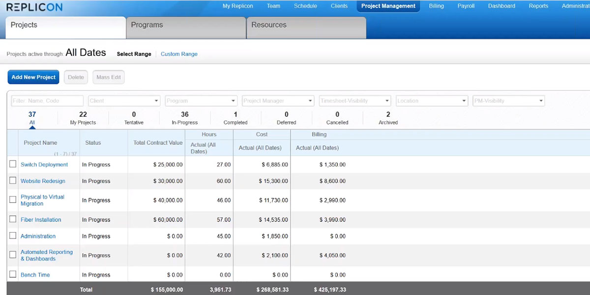Open the Location filter dropdown
The width and height of the screenshot is (590, 295).
432,101
